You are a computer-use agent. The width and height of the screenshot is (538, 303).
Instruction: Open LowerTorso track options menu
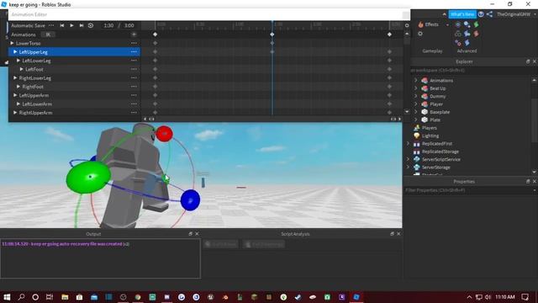pyautogui.click(x=134, y=43)
